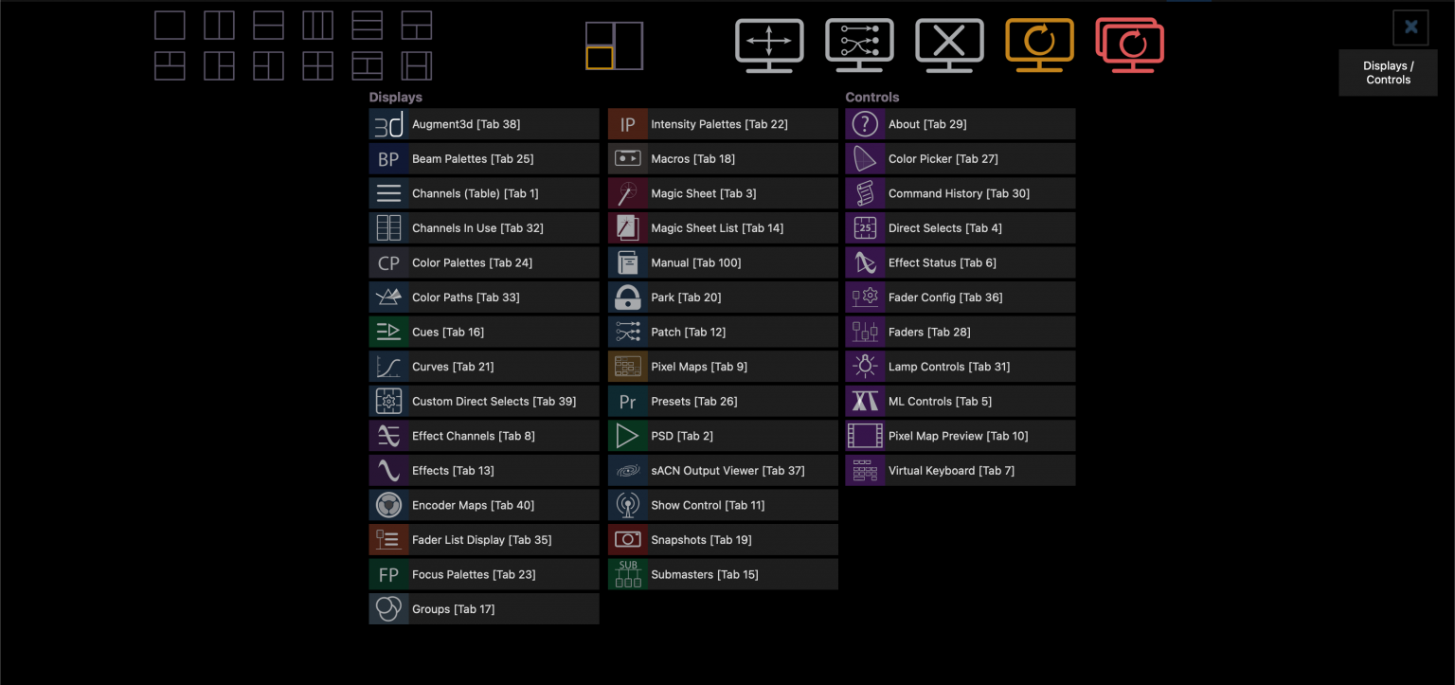Click the orange monitor reset icon
1455x685 pixels.
click(1039, 45)
